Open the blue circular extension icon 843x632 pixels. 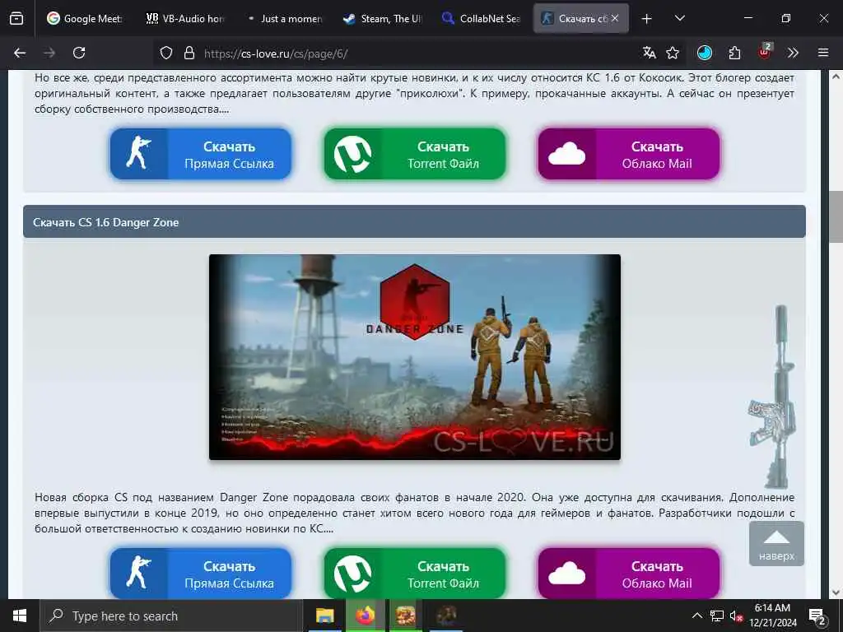coord(705,53)
